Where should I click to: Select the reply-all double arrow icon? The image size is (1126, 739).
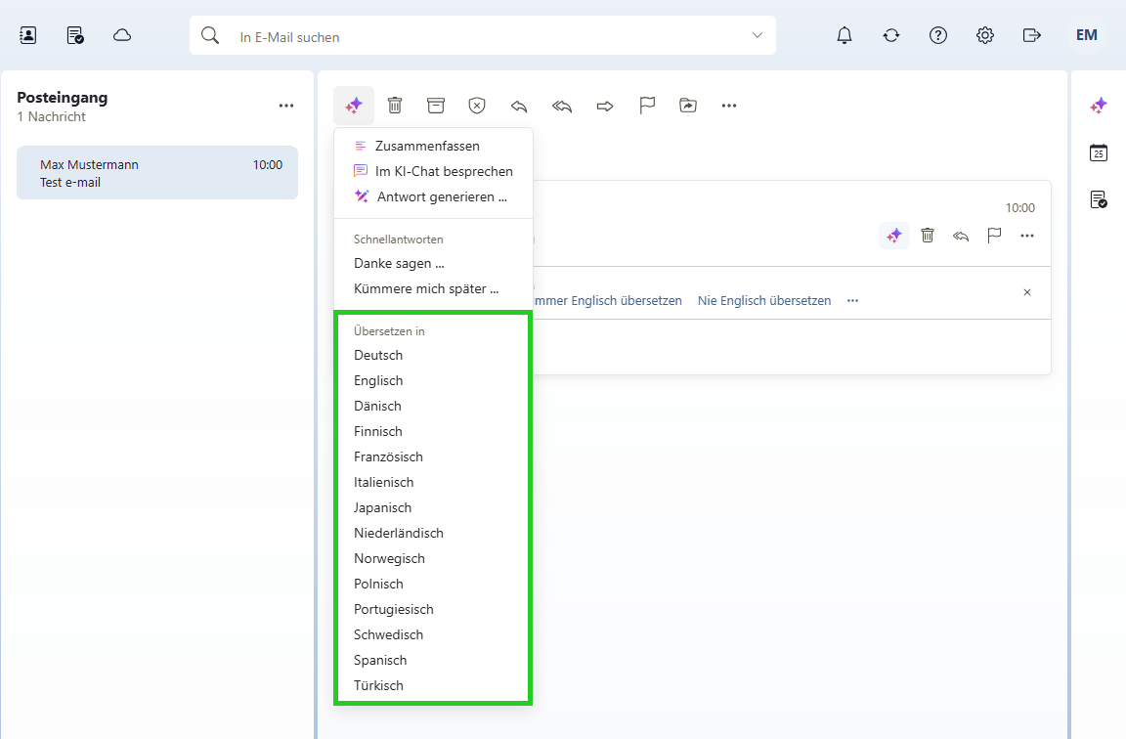pyautogui.click(x=561, y=105)
